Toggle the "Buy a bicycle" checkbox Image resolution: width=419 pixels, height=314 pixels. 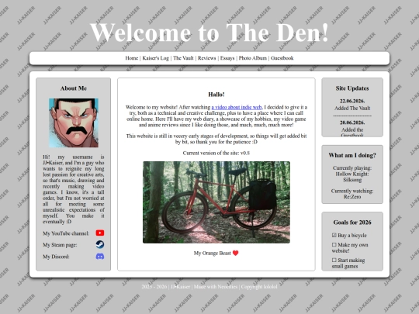point(334,235)
